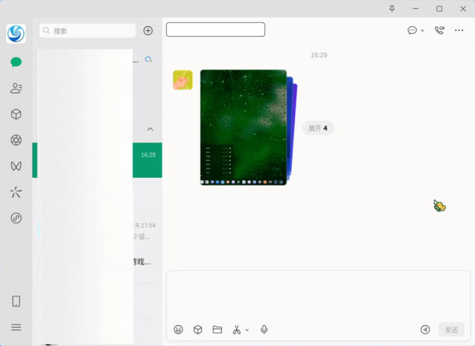
Task: Open the swirl circle sidebar icon
Action: tap(16, 218)
